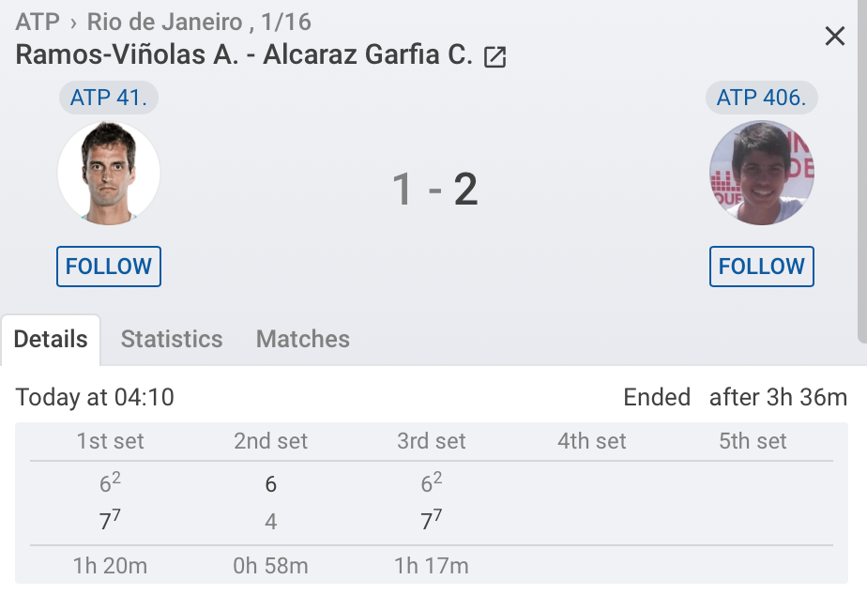This screenshot has height=610, width=867.
Task: Click the ATP 41. ranking badge
Action: point(109,98)
